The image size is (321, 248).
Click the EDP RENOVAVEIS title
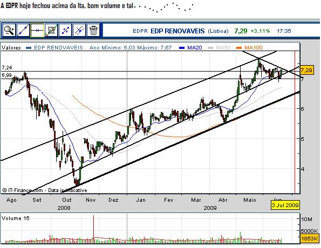click(x=177, y=31)
